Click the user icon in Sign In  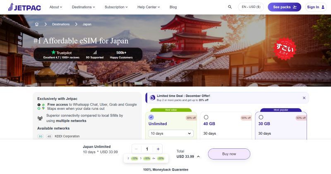coord(323,7)
